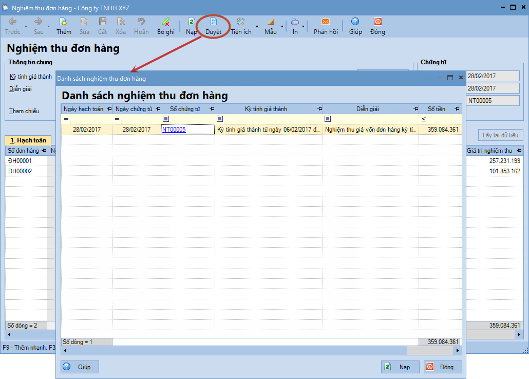Click the Bỏ ghi toolbar icon
The image size is (529, 379).
coord(165,22)
